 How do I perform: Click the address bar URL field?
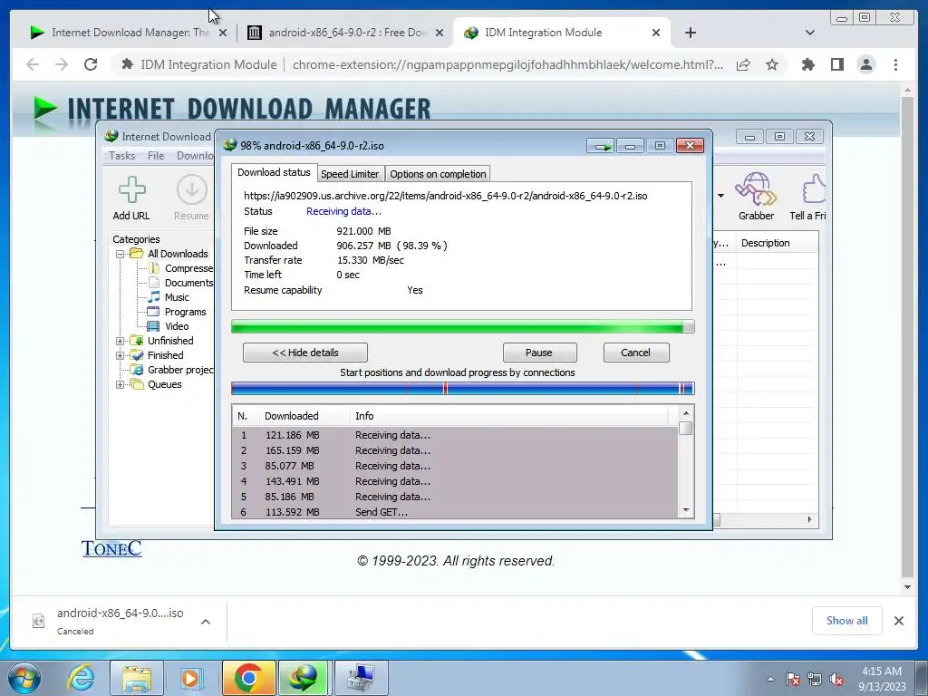click(x=507, y=64)
